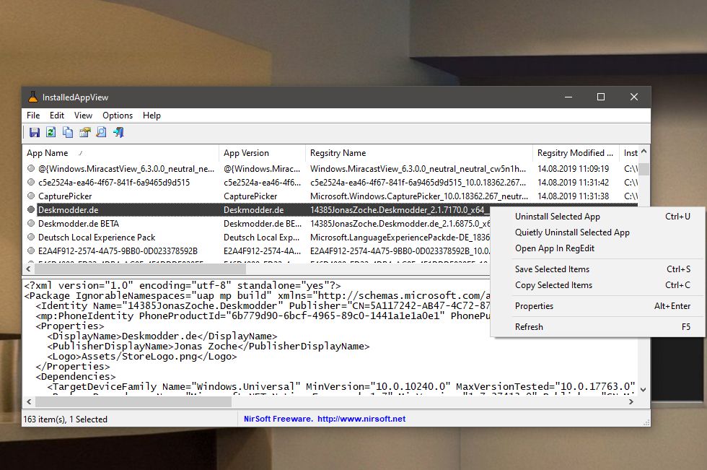Click the app list horizontal scrollbar thumb

pyautogui.click(x=140, y=269)
